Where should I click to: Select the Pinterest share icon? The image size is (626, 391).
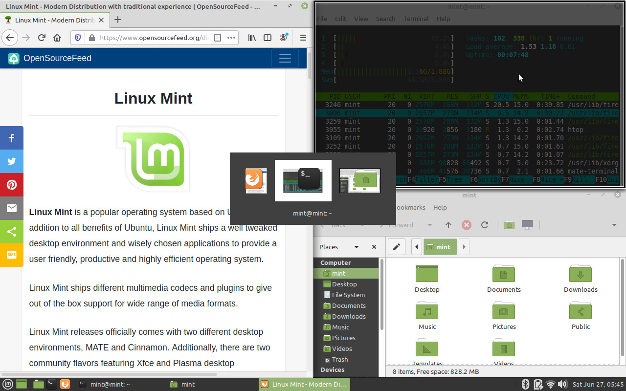tap(12, 184)
